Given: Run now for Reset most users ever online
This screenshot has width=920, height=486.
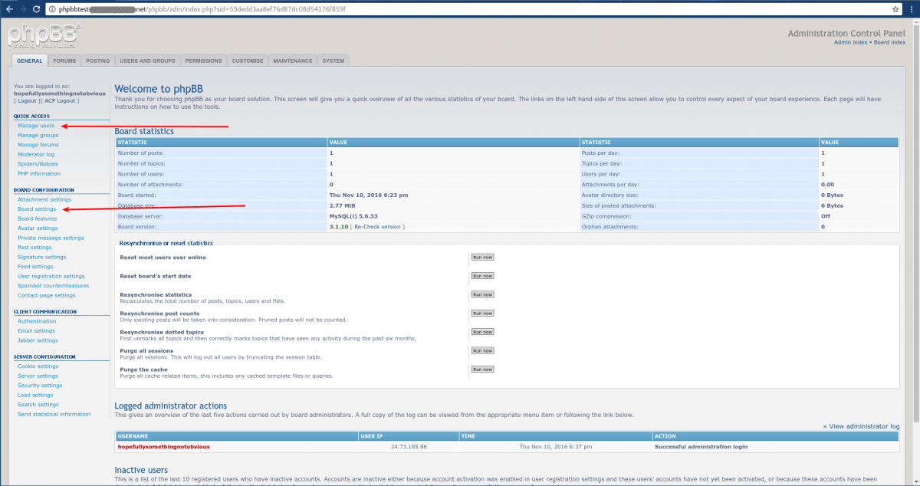Looking at the screenshot, I should click(482, 258).
